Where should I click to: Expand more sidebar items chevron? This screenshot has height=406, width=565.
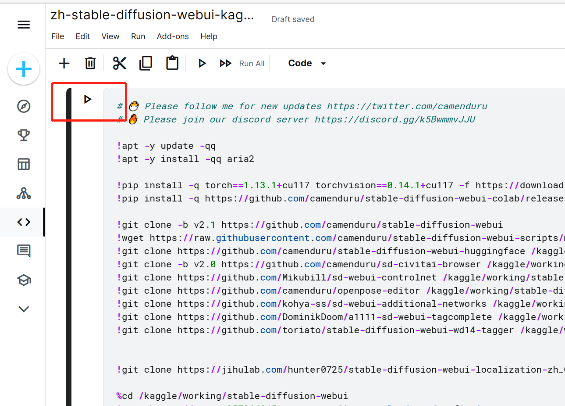tap(24, 309)
